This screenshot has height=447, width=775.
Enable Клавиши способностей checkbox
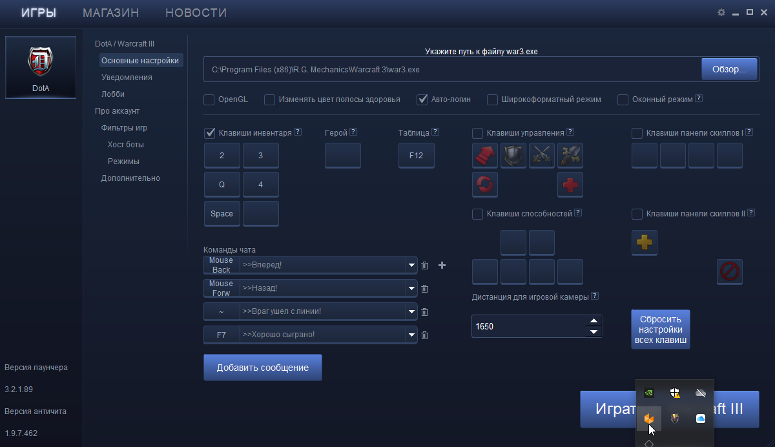click(x=478, y=214)
